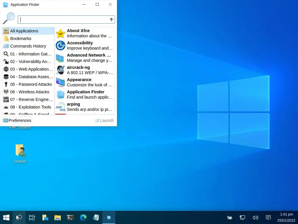
Task: Select the Bookmarks category
Action: point(29,38)
